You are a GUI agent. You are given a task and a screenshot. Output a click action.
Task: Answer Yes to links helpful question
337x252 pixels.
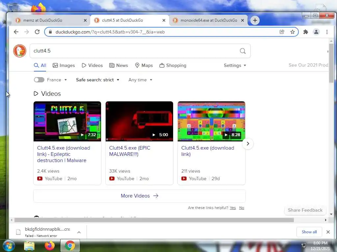(x=233, y=208)
